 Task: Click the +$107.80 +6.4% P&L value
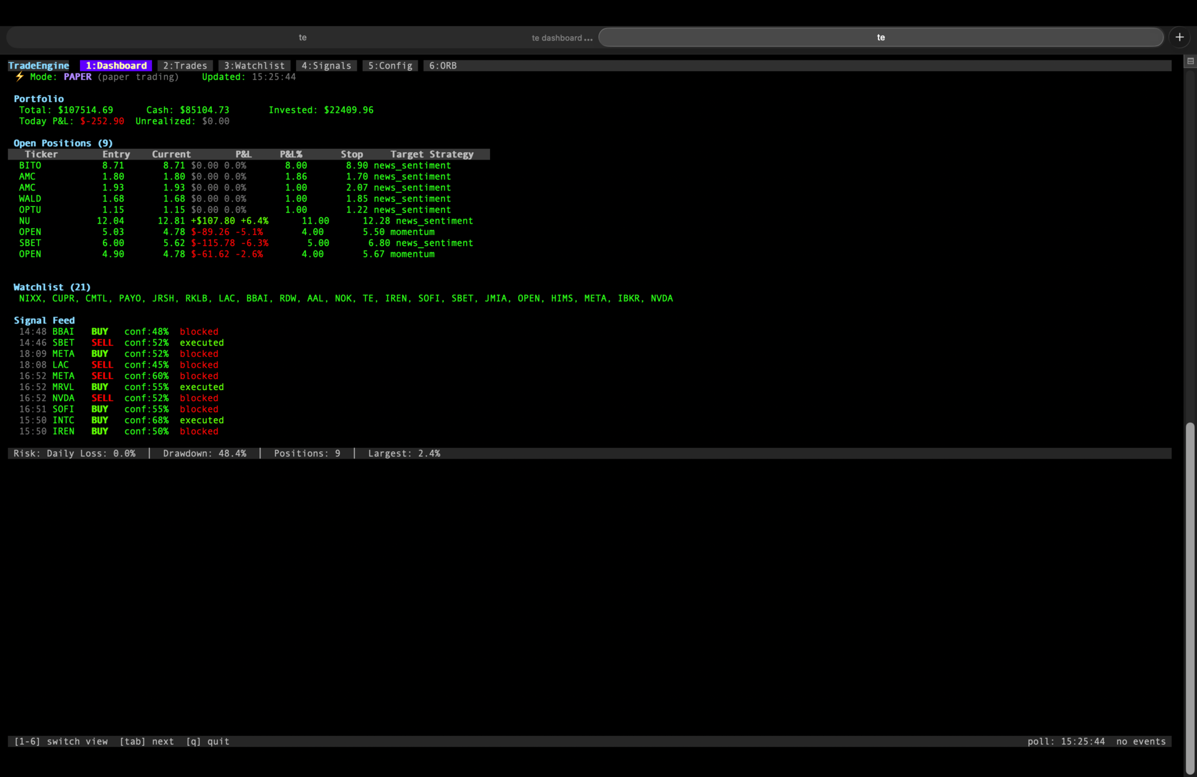coord(229,221)
